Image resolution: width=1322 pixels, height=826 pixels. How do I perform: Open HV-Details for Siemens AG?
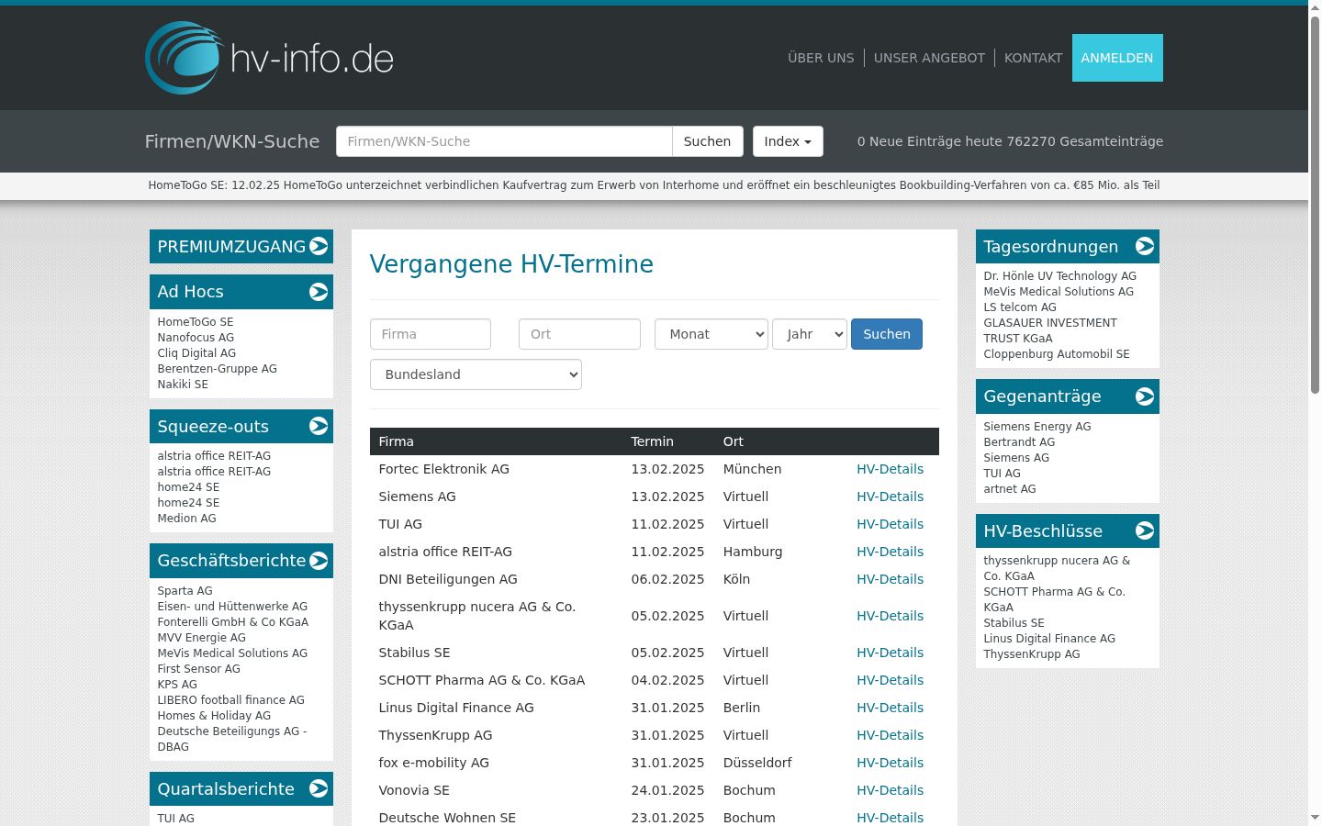click(890, 497)
